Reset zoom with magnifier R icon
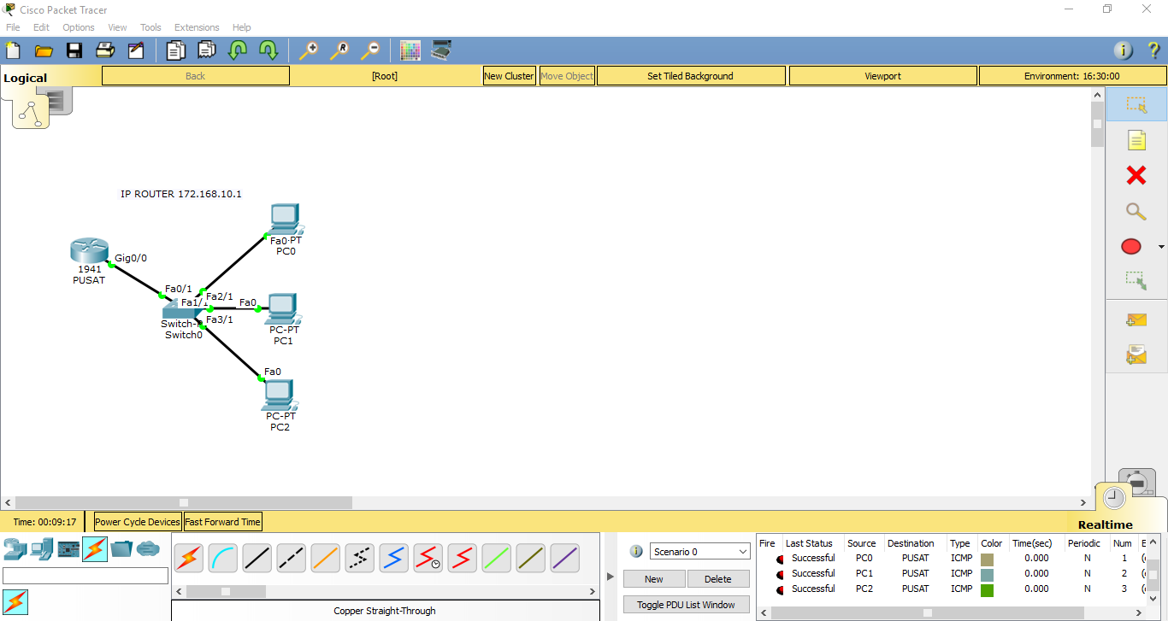 coord(339,50)
